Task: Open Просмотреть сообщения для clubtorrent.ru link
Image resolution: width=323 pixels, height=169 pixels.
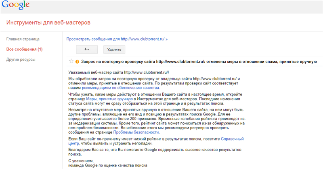Action: (117, 39)
